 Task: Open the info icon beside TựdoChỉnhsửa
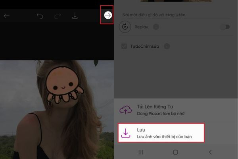(167, 46)
